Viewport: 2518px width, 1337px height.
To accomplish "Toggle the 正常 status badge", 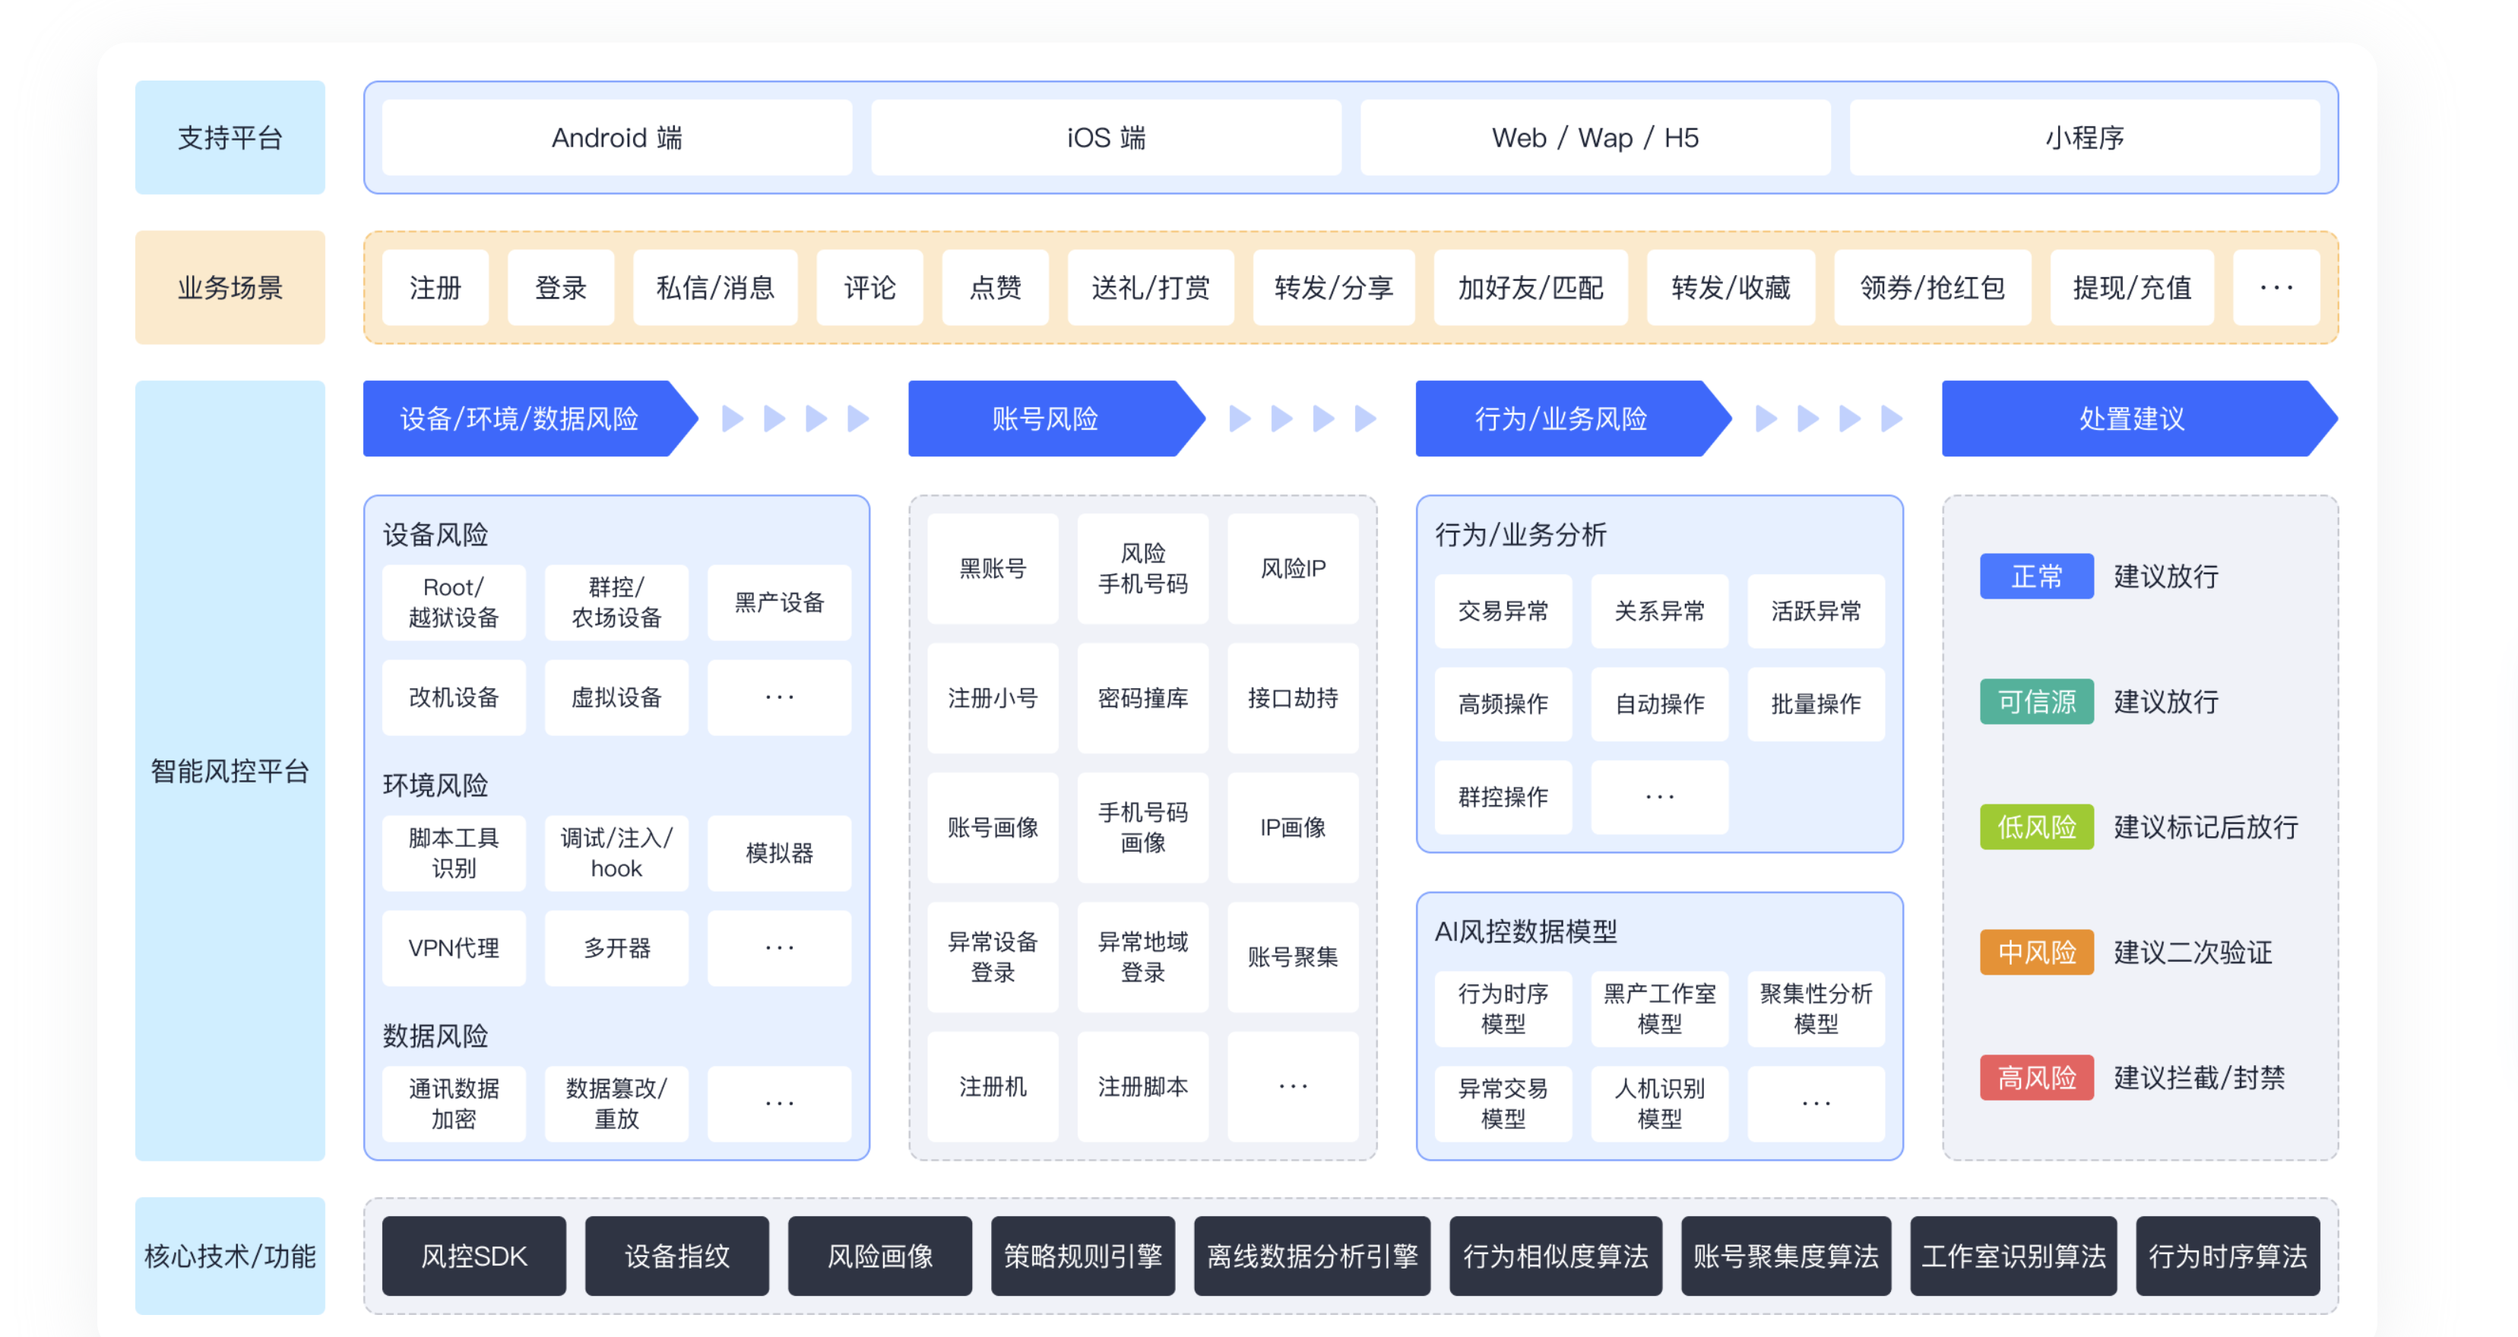I will pyautogui.click(x=2036, y=577).
